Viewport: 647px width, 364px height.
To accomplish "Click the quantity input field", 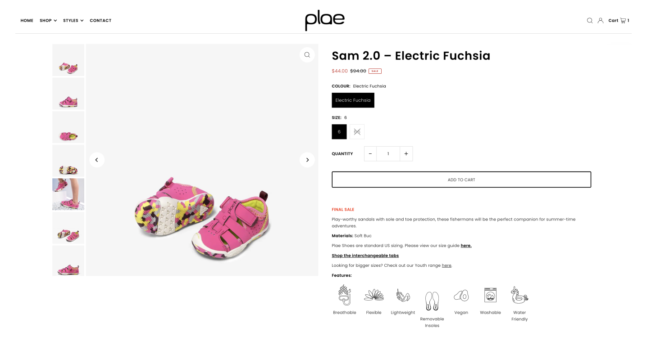I will (x=388, y=154).
